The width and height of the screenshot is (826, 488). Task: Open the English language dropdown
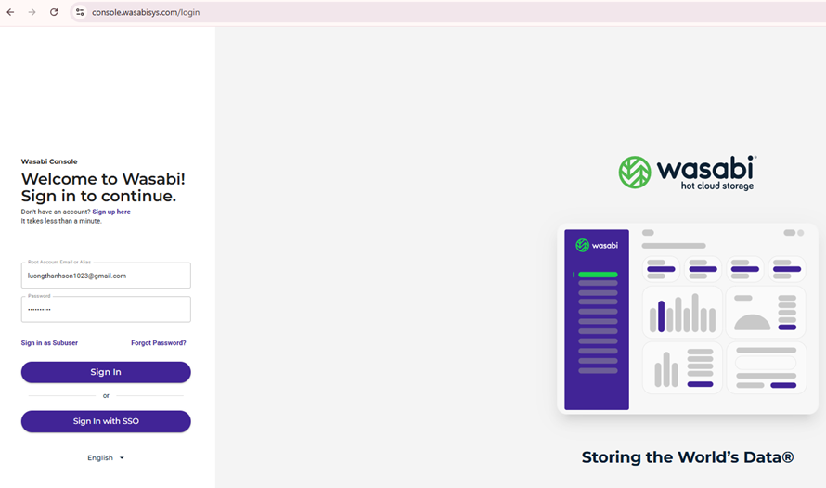105,457
